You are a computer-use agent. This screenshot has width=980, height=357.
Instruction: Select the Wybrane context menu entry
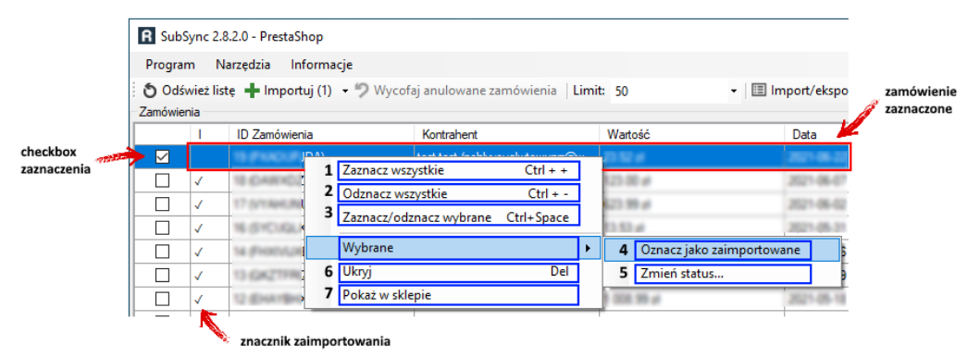458,249
